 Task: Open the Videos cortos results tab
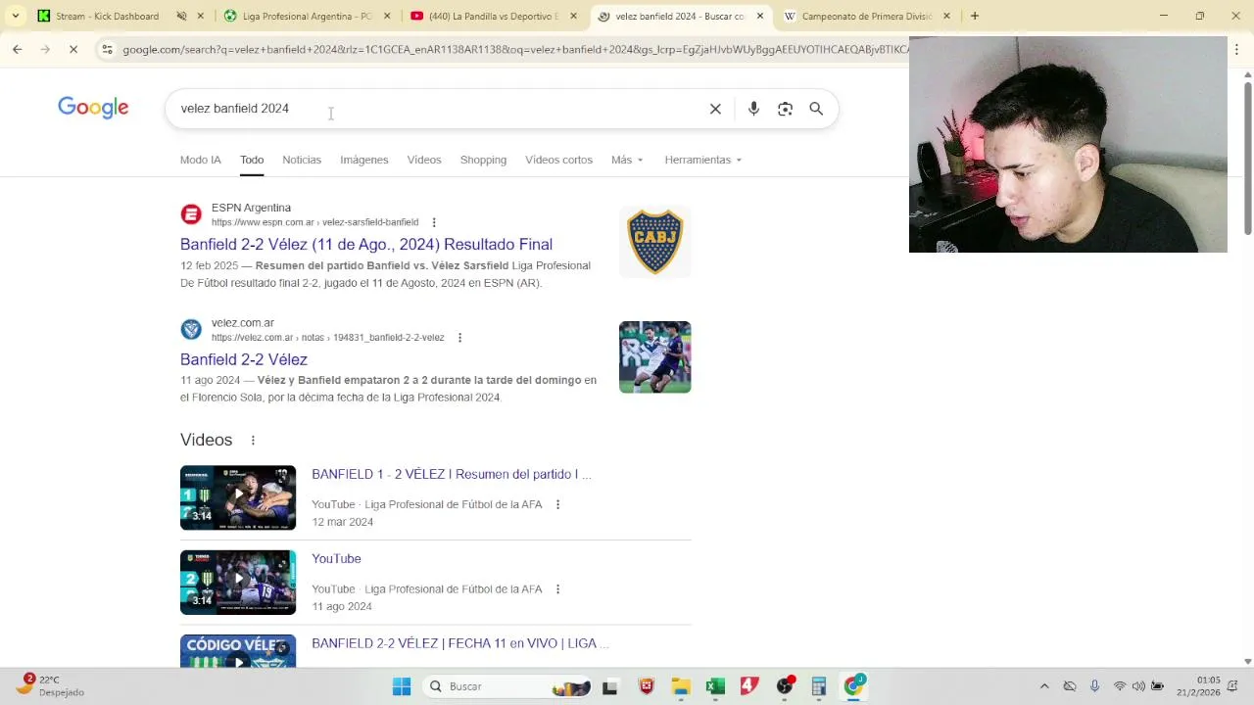click(558, 160)
